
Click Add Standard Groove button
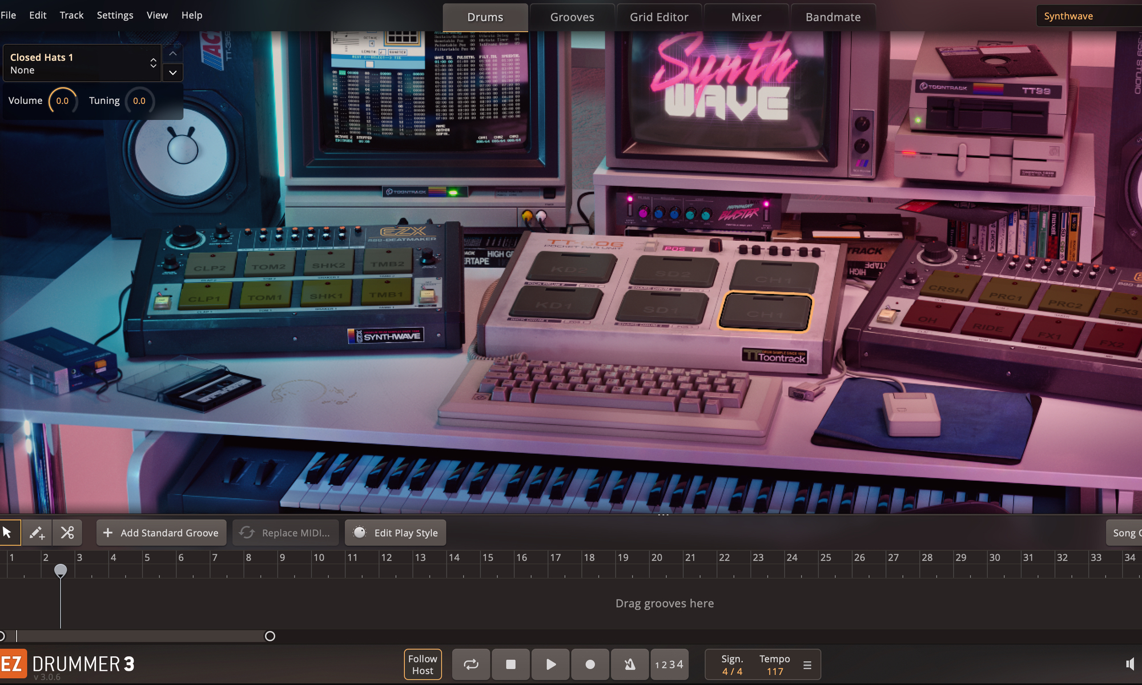pyautogui.click(x=162, y=533)
